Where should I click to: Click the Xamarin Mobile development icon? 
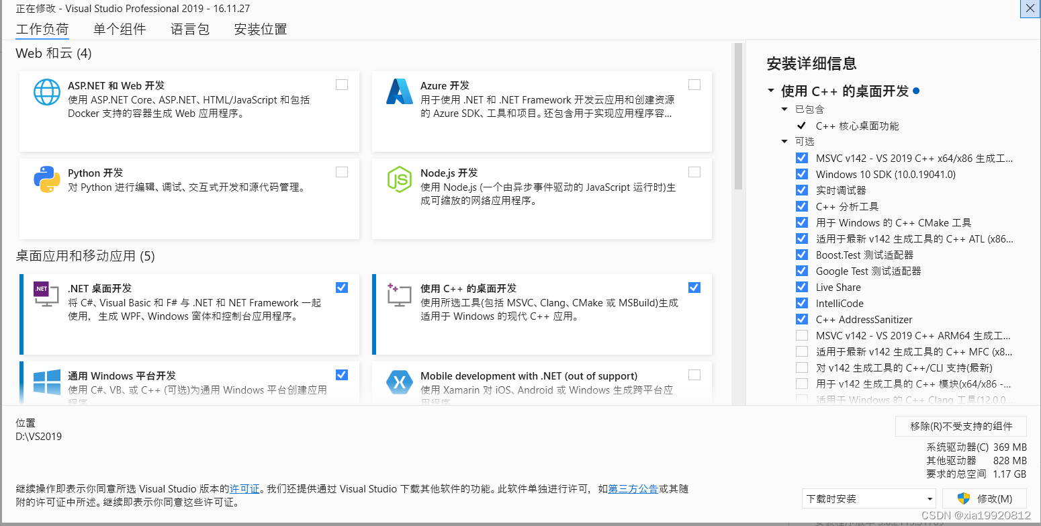pos(400,382)
